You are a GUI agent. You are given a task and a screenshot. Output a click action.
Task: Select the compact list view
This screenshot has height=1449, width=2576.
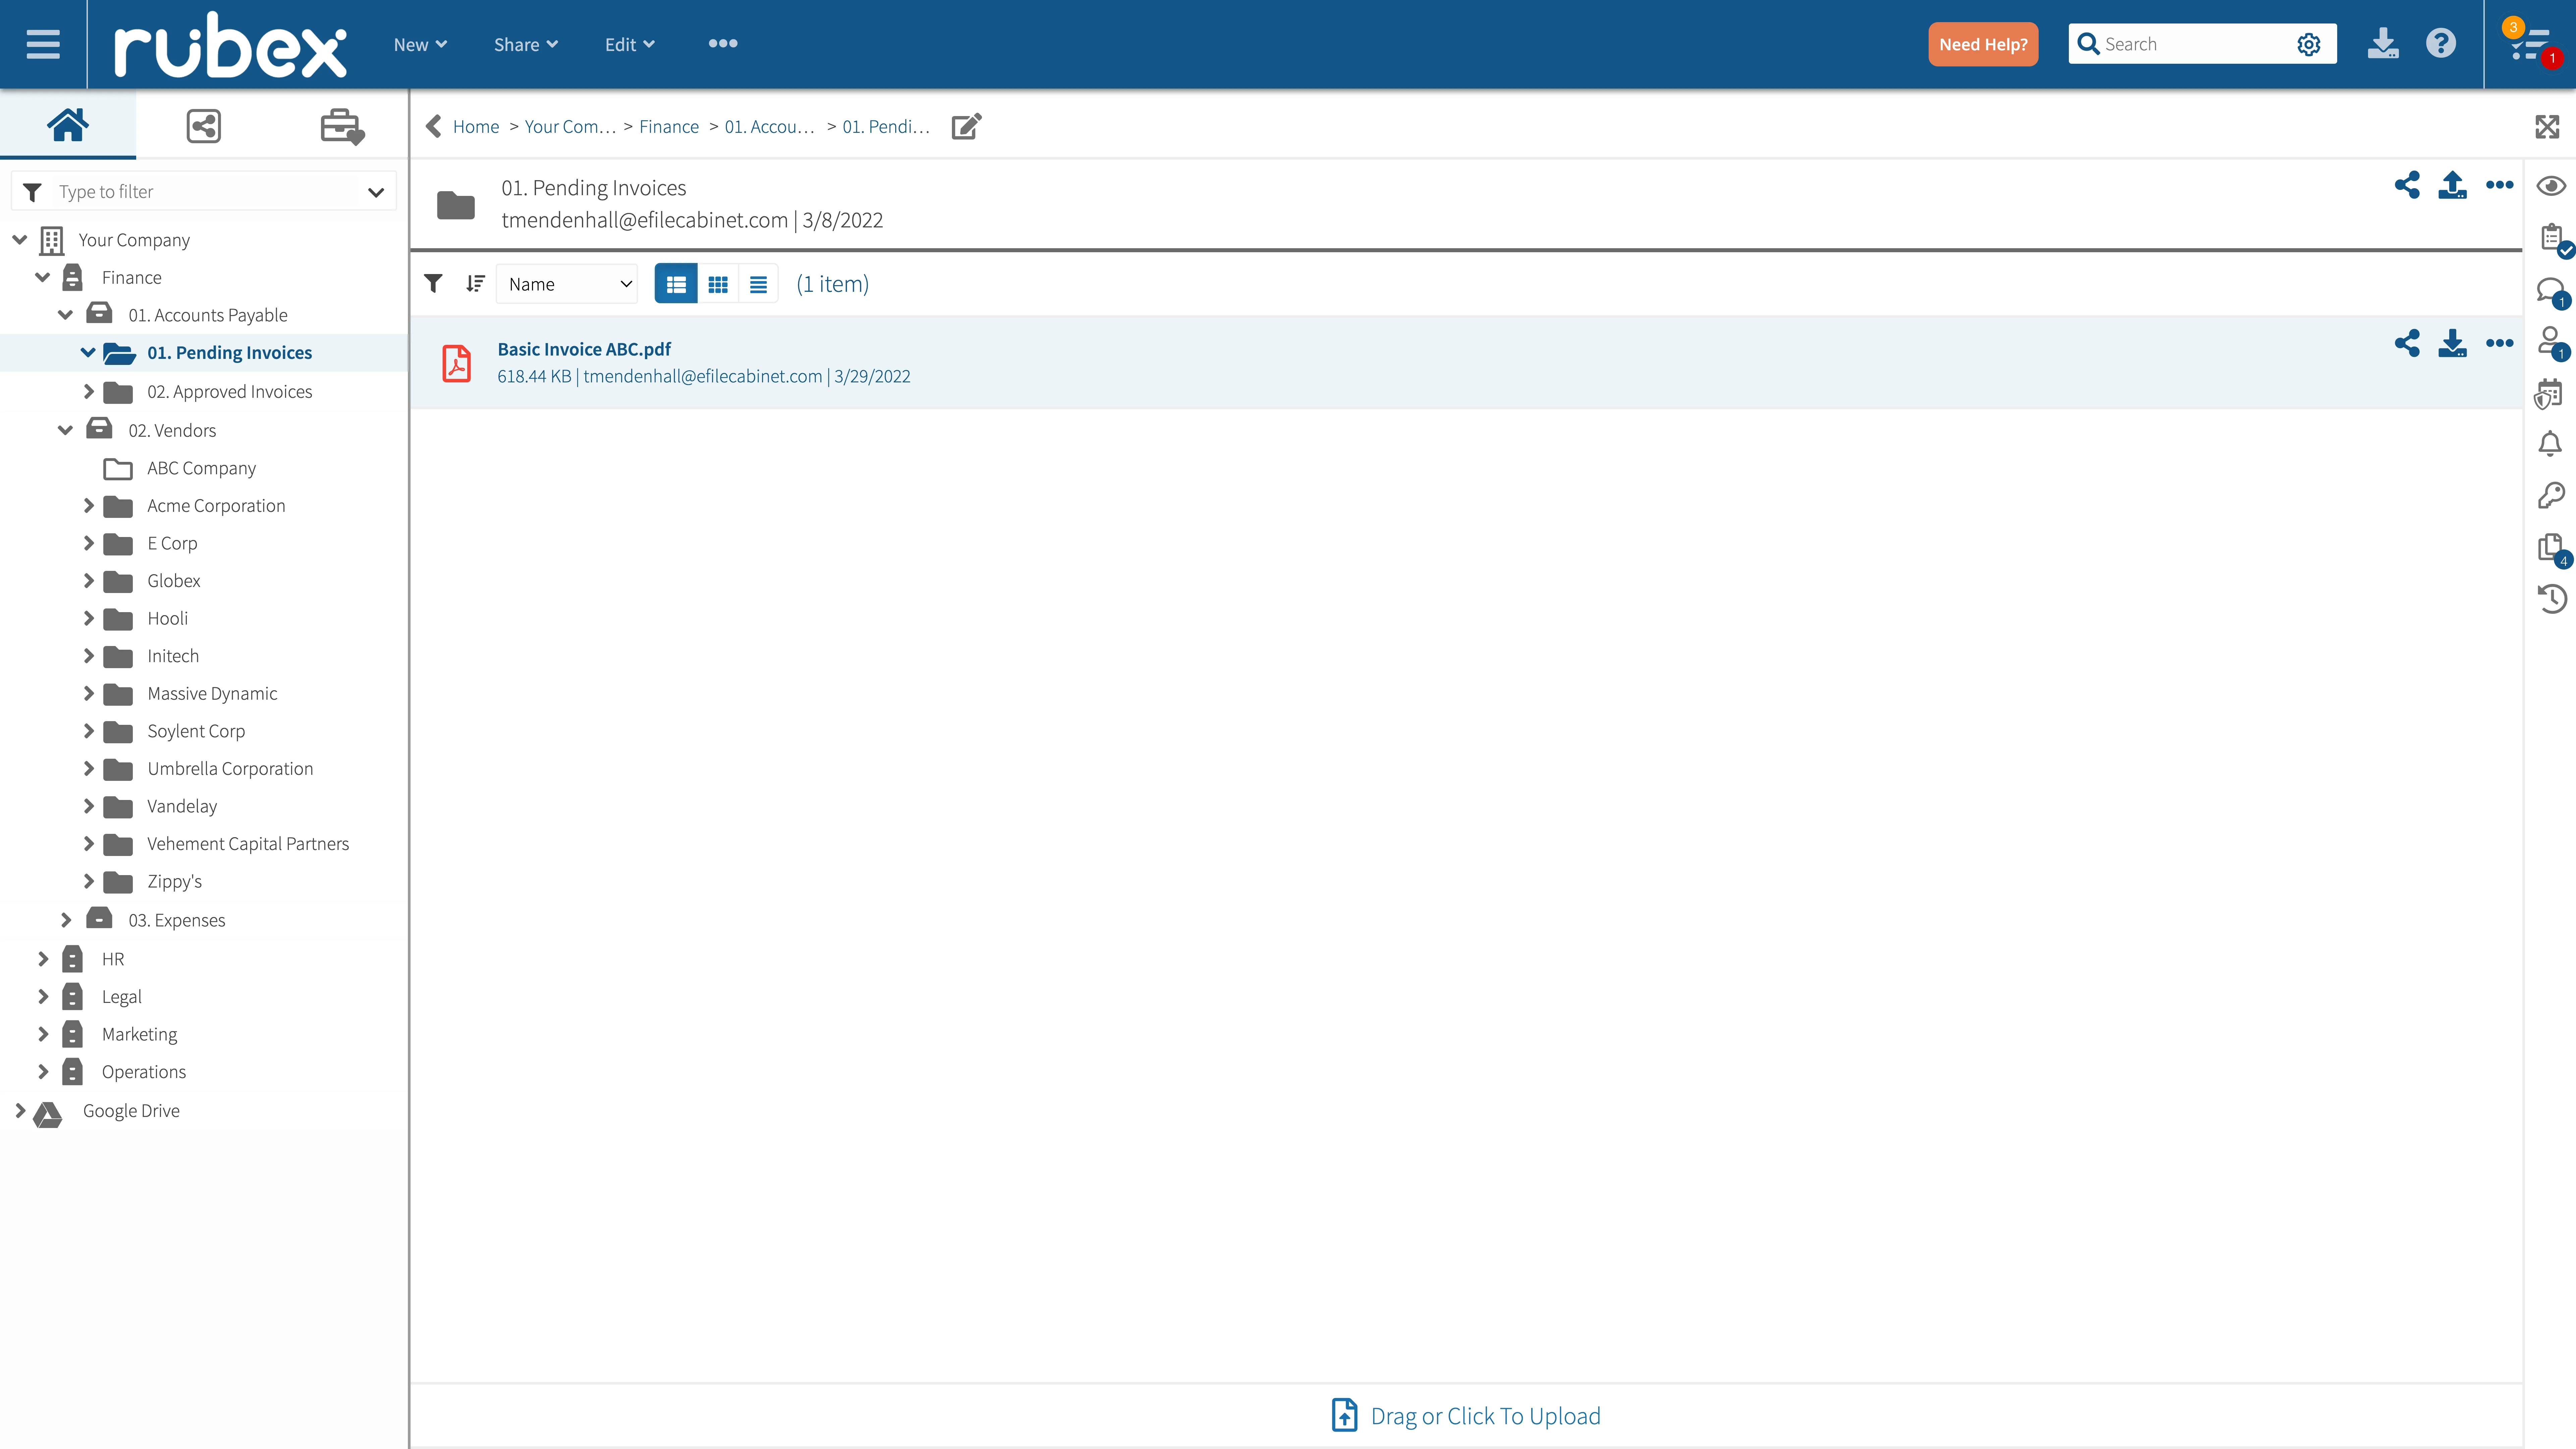click(758, 284)
